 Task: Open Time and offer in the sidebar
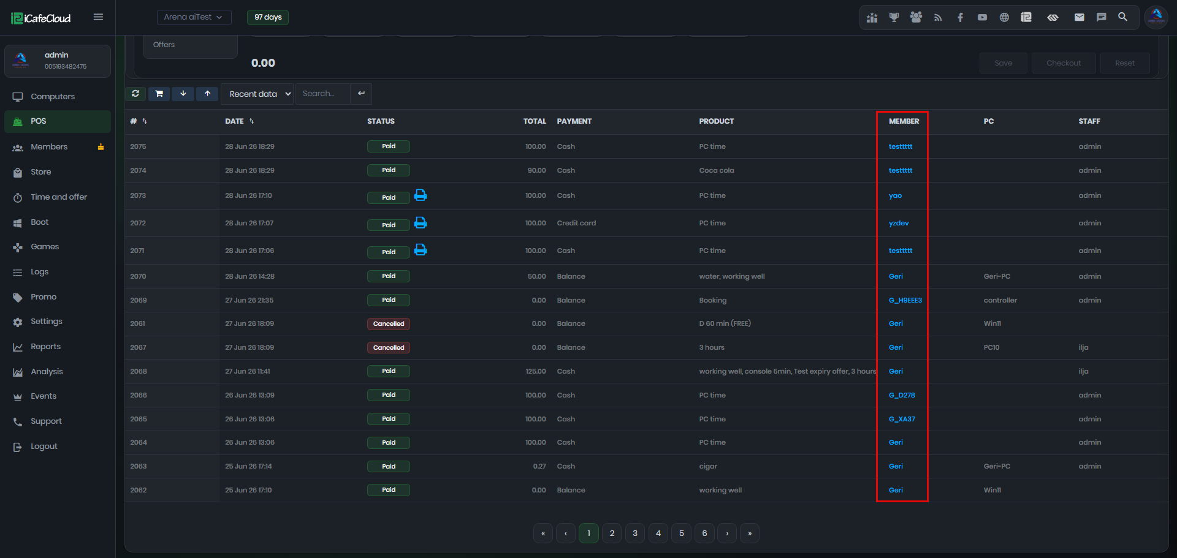58,197
